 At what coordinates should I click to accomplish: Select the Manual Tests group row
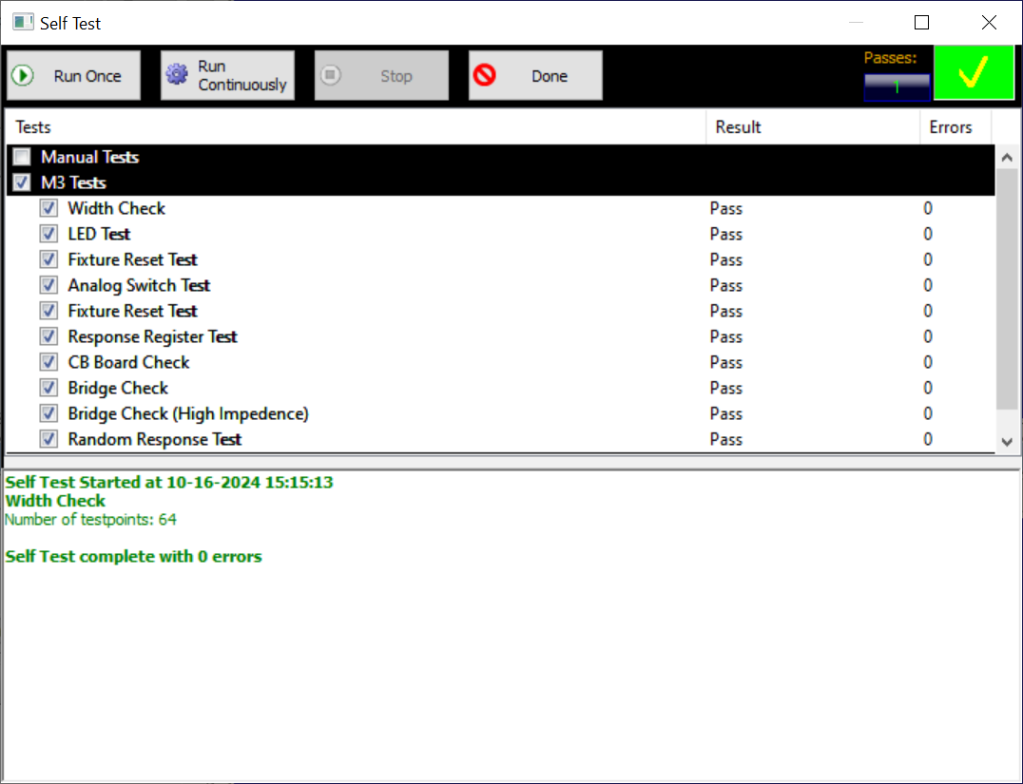[x=500, y=157]
